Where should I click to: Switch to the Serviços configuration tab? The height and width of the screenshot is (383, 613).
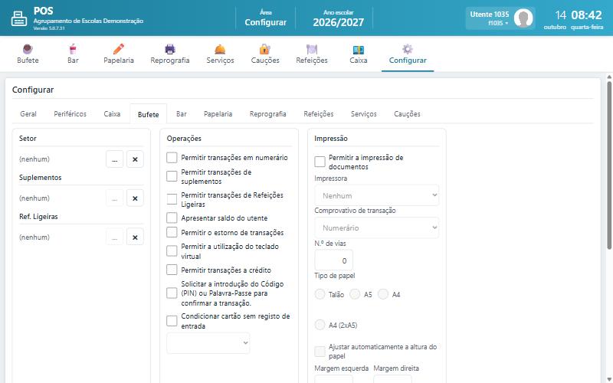point(363,113)
